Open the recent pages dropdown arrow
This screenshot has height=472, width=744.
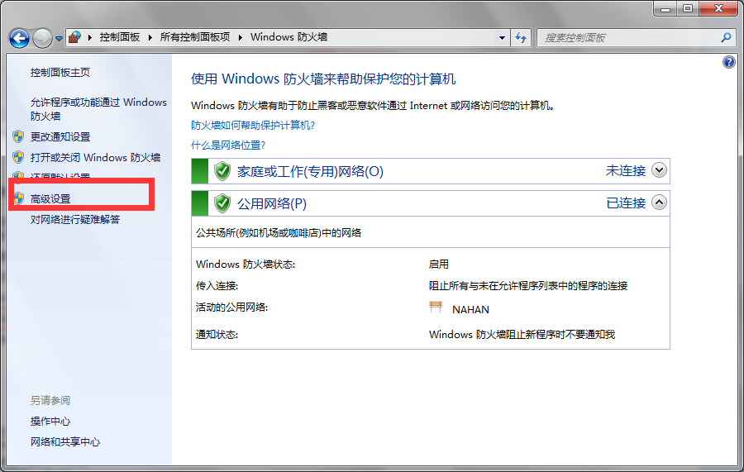click(x=59, y=39)
